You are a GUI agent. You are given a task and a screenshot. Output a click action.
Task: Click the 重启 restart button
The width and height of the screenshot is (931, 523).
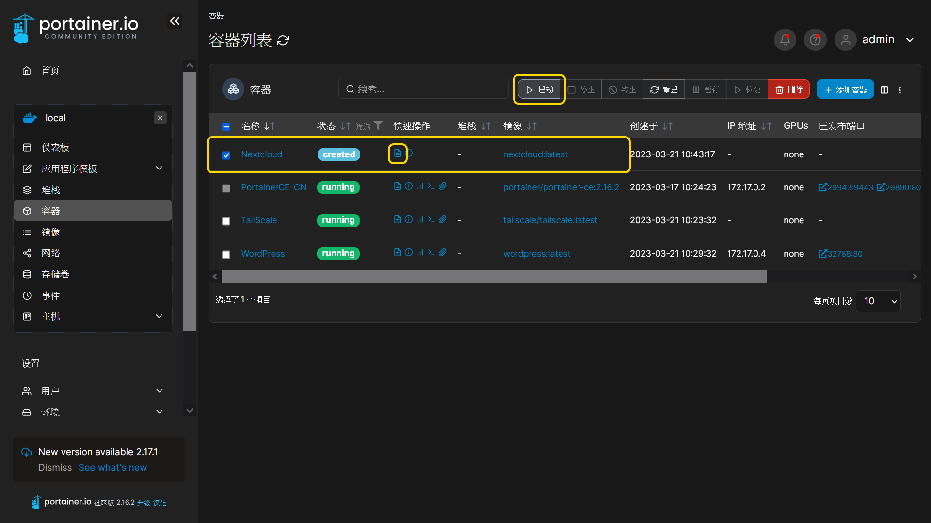pos(664,90)
